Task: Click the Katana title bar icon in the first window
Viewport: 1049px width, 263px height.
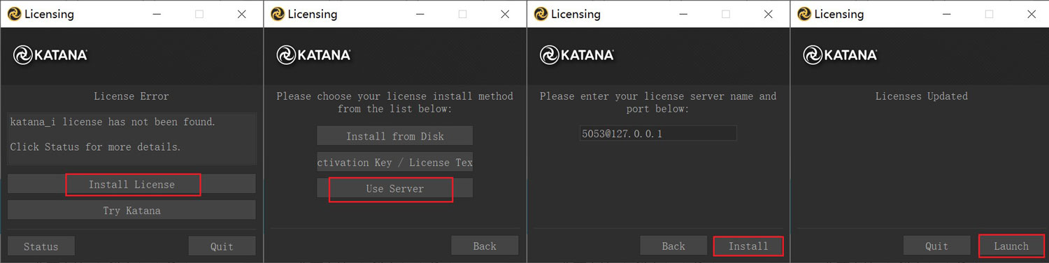Action: point(14,14)
